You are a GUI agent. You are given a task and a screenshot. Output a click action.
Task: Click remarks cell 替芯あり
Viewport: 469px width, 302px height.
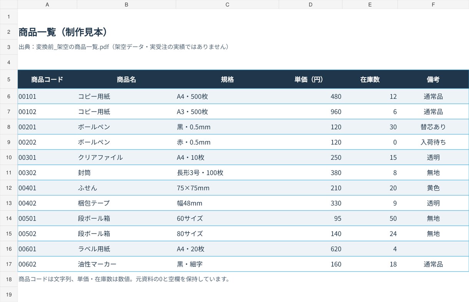[x=433, y=127]
